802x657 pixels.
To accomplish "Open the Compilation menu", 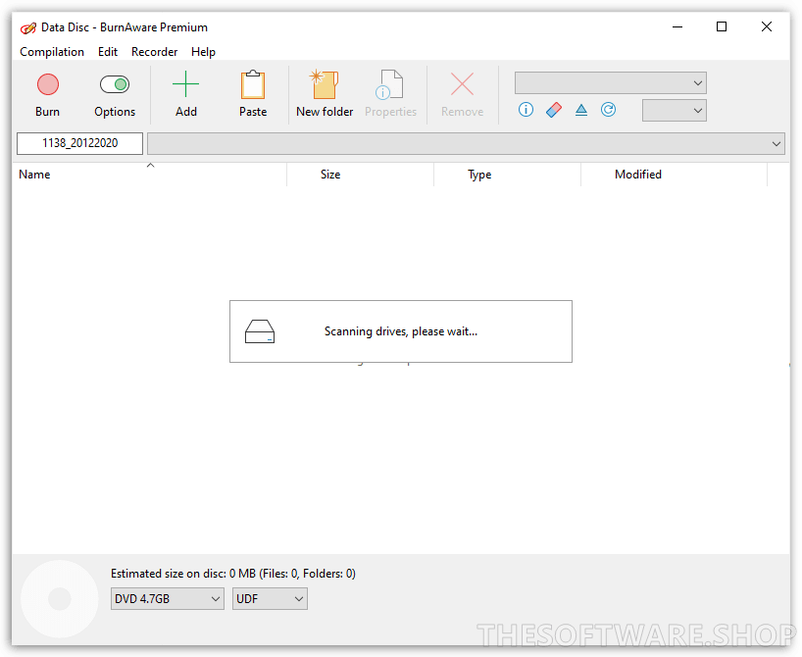I will (52, 52).
